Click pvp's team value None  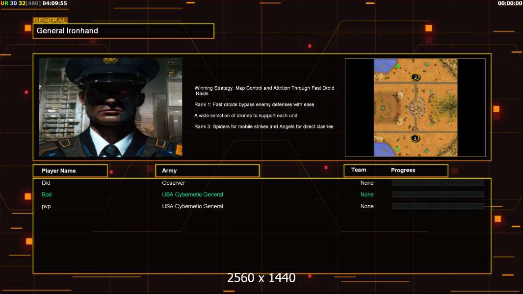[x=367, y=206]
